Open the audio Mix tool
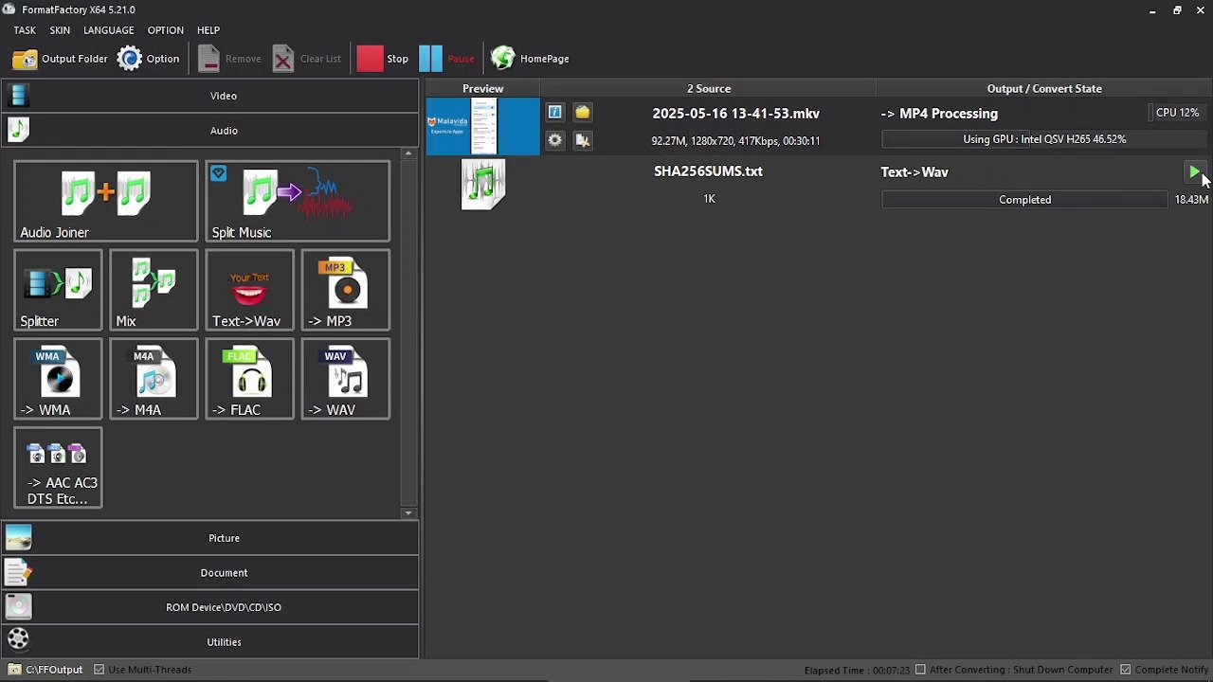Screen dimensions: 1213x682 (154, 290)
